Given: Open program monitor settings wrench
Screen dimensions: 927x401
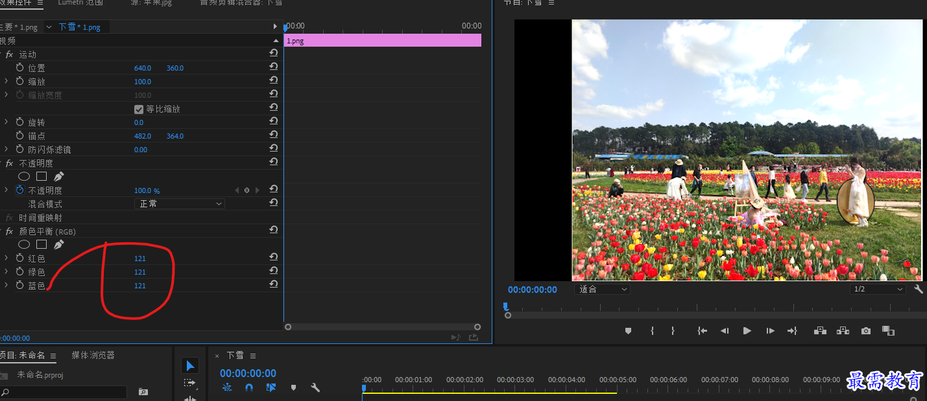Looking at the screenshot, I should (919, 289).
